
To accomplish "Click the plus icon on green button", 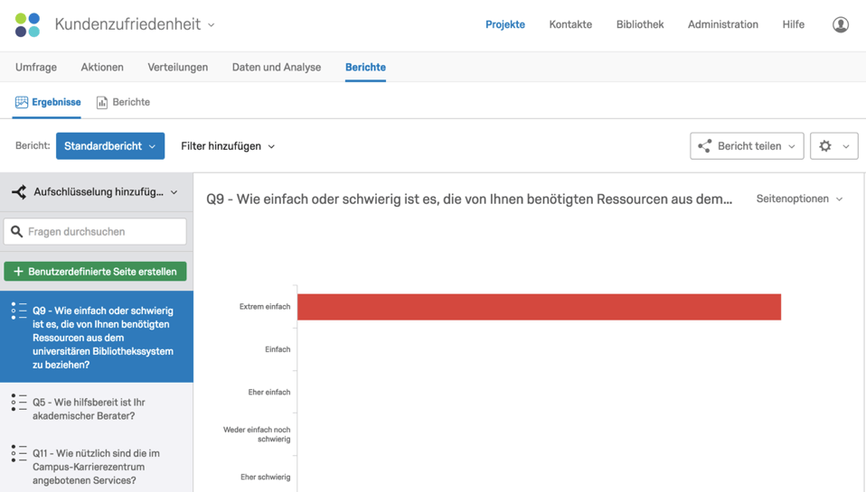I will pyautogui.click(x=18, y=272).
